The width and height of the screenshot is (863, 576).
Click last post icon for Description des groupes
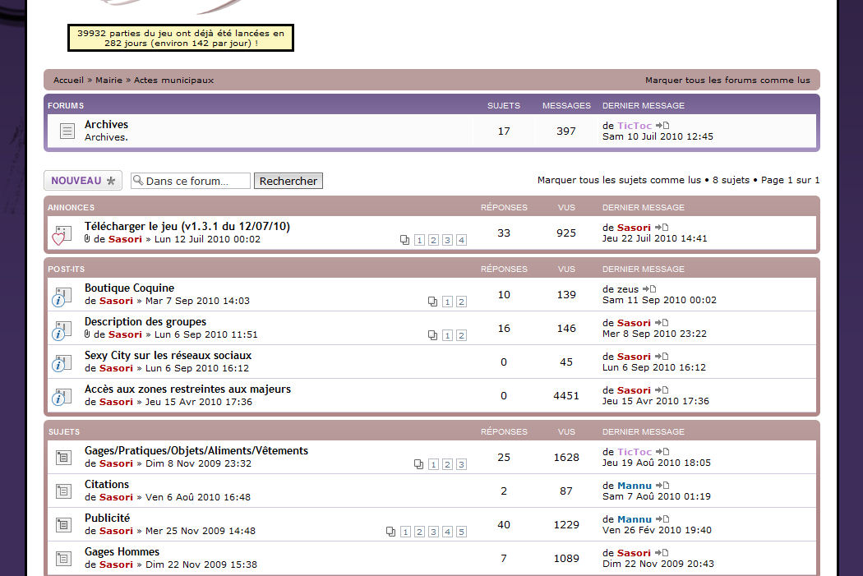point(662,323)
